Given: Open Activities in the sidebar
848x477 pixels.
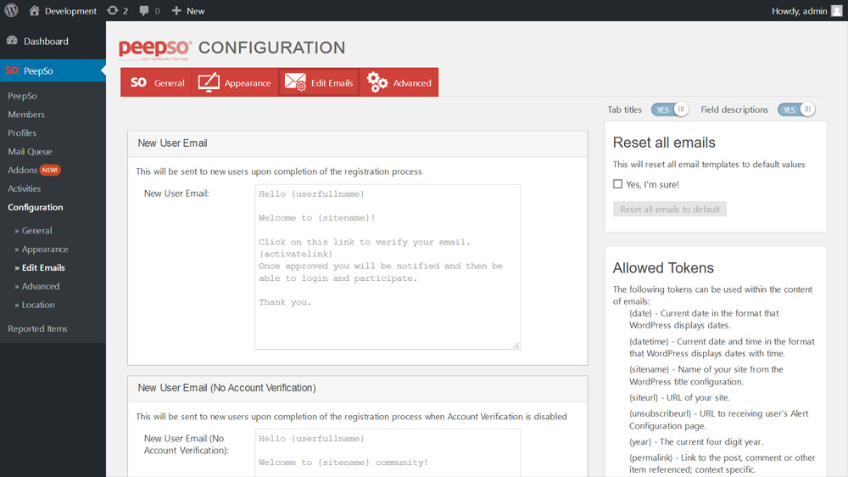Looking at the screenshot, I should coord(24,188).
